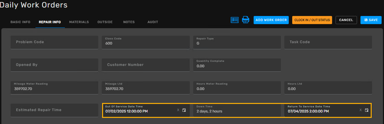Open the Materials tab
This screenshot has height=124, width=384.
pyautogui.click(x=79, y=22)
